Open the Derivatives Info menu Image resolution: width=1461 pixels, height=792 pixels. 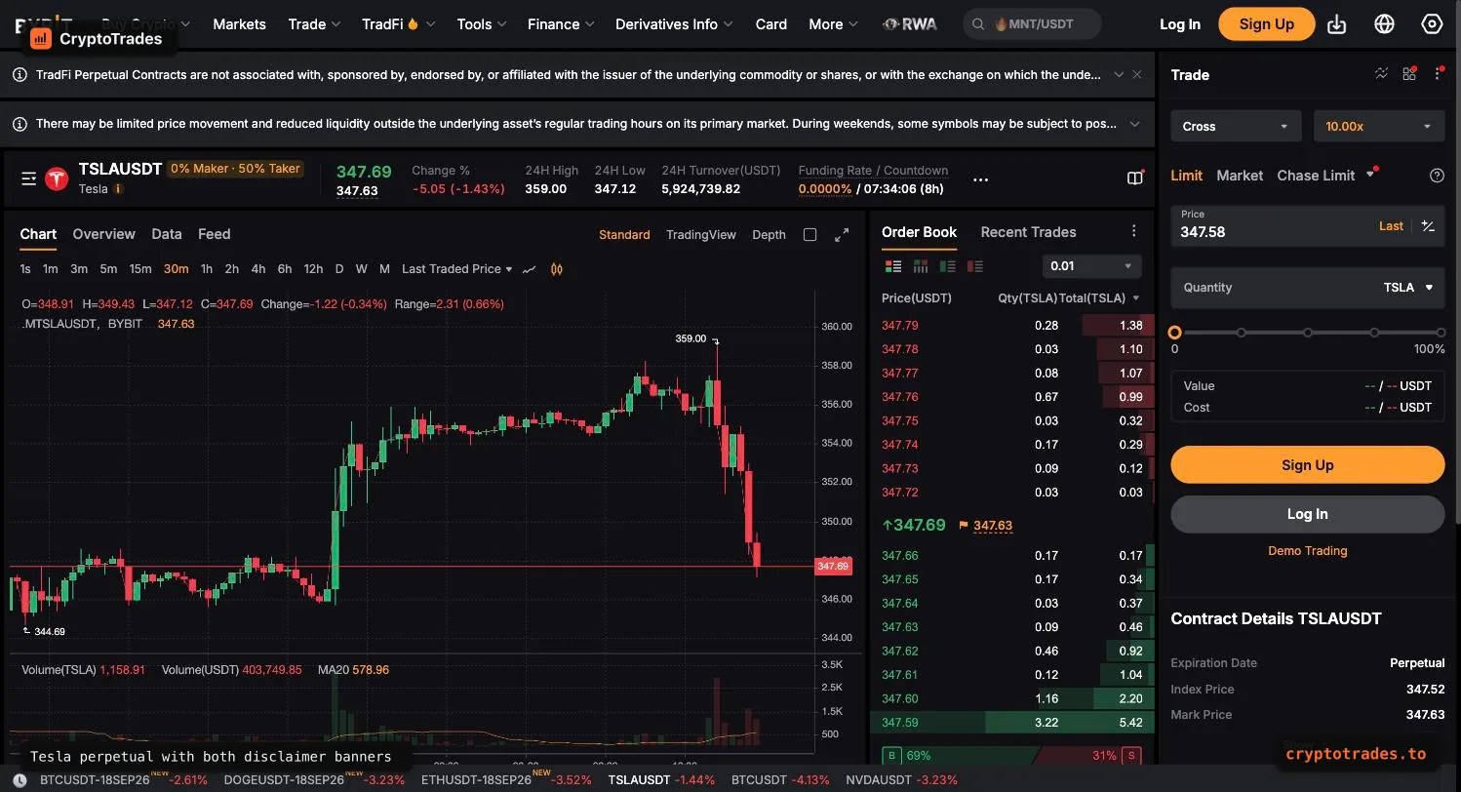(x=674, y=24)
